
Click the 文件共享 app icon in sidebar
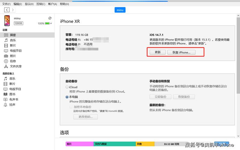6,66
